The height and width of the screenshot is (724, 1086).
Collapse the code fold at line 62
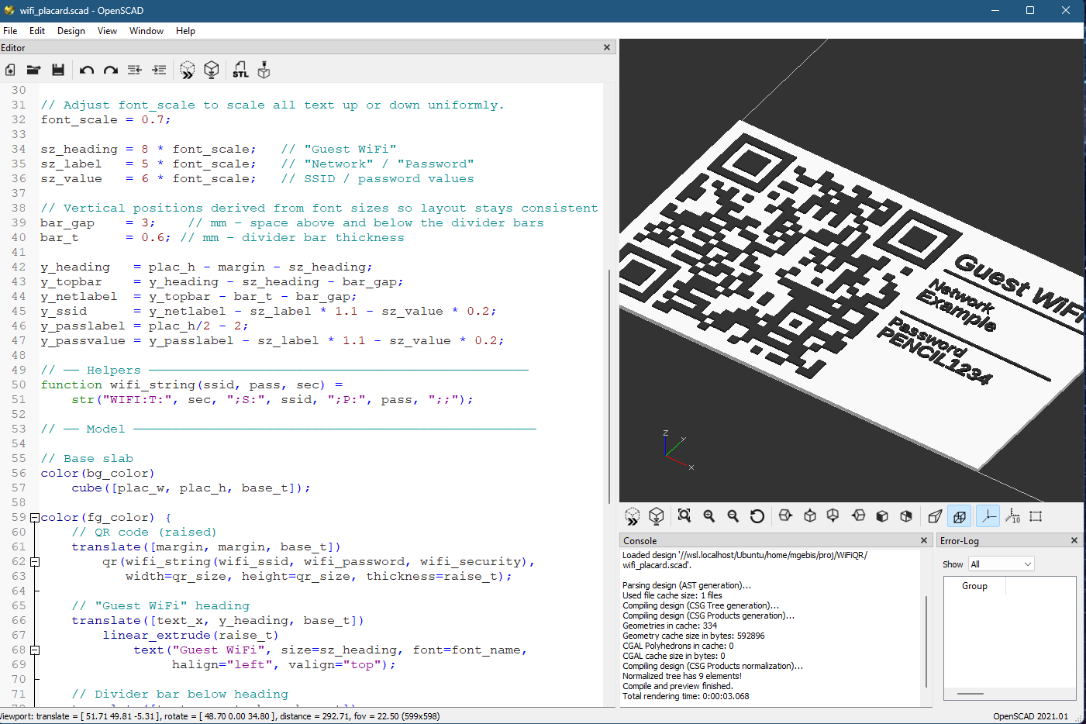(35, 562)
